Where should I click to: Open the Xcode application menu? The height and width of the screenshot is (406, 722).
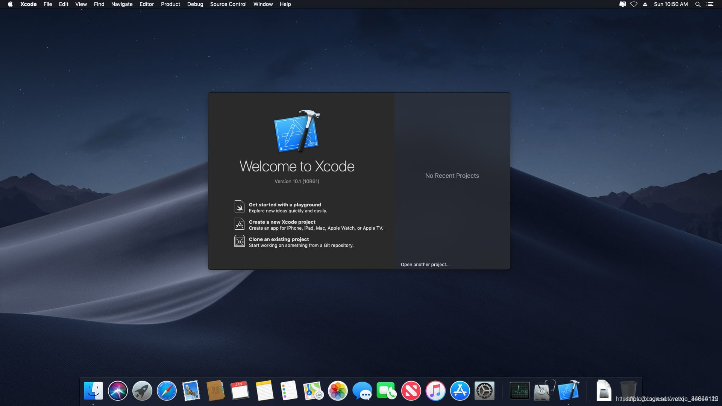(x=28, y=4)
